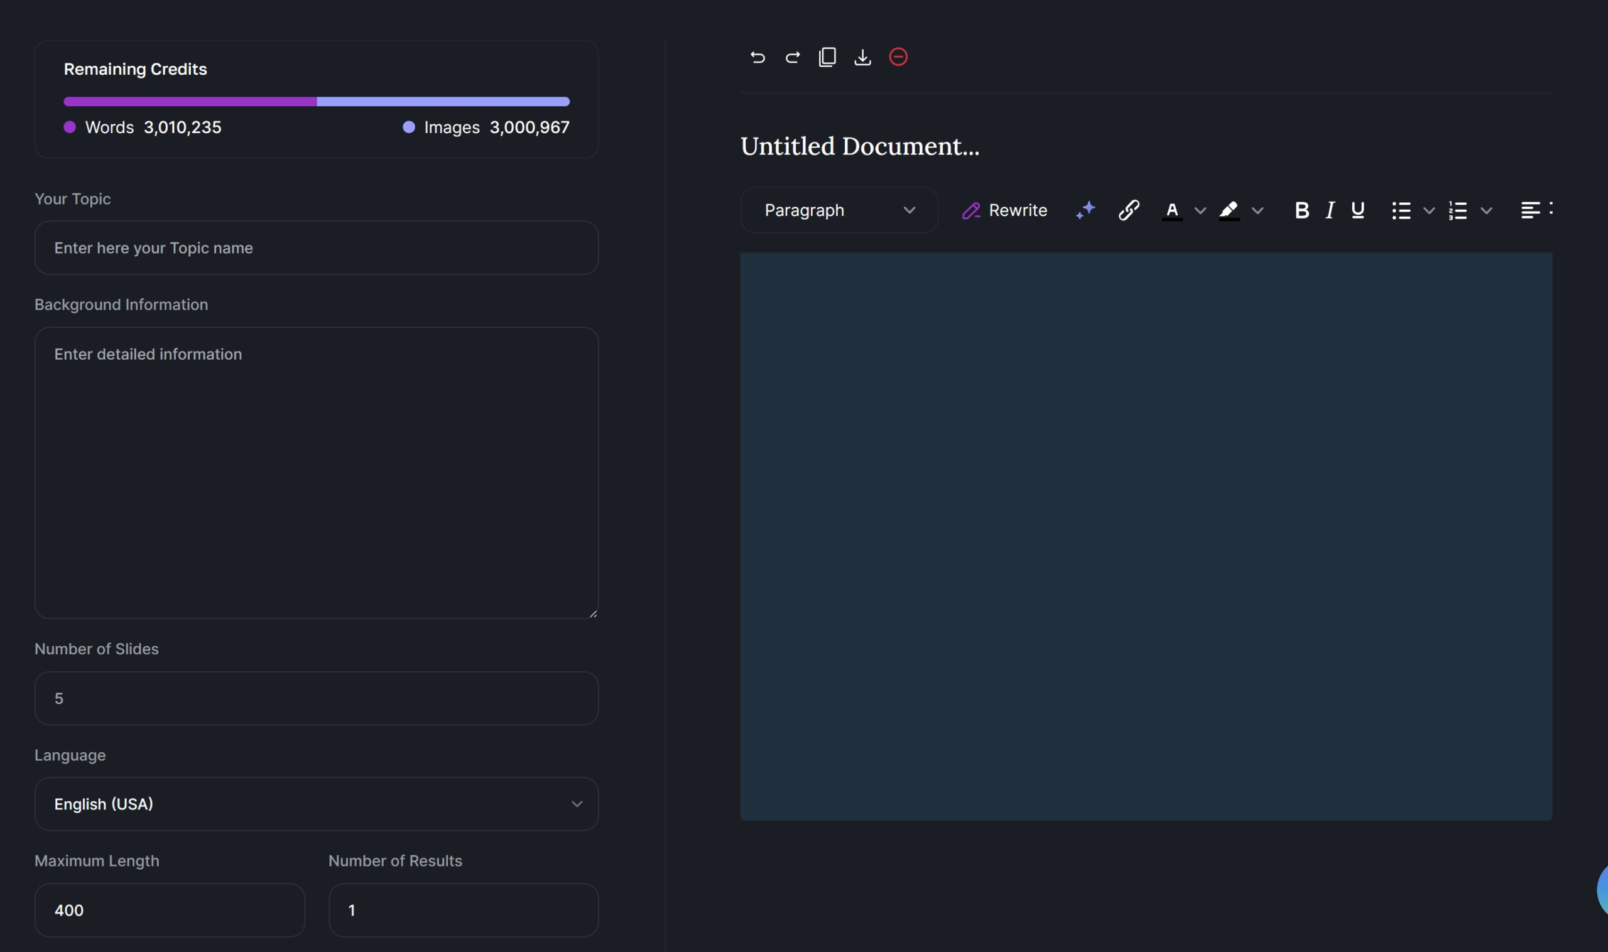Click the highlighter color marker icon
This screenshot has height=952, width=1608.
pos(1229,210)
